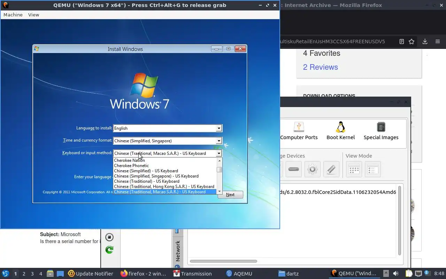Screen dimensions: 446x279
Task: Click the 4 Favorites text in Firefox
Action: point(322,53)
